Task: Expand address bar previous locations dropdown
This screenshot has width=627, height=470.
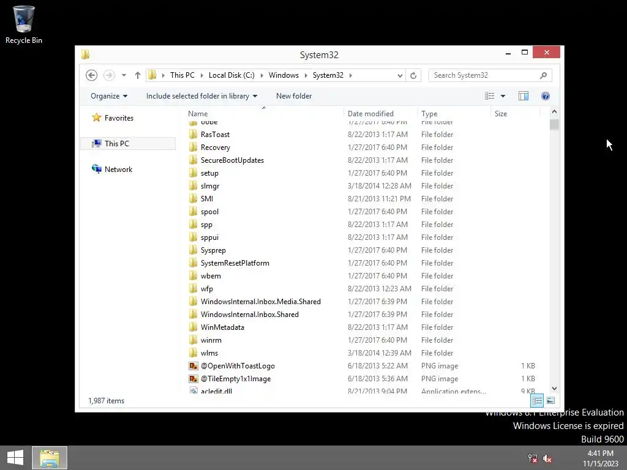Action: point(399,75)
